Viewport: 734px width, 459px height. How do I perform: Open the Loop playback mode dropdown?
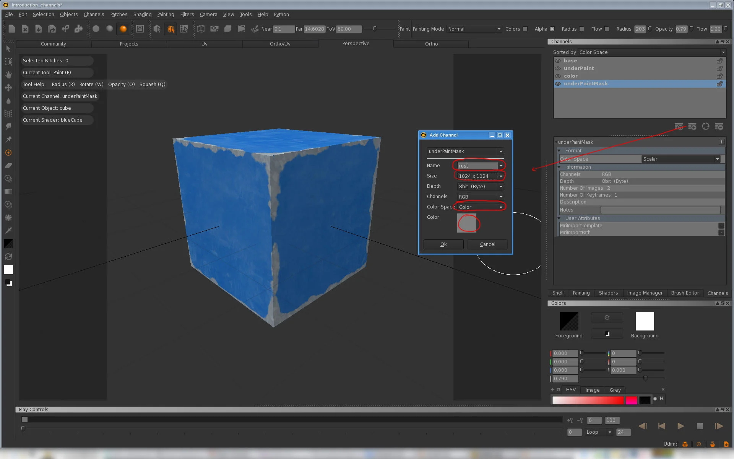pyautogui.click(x=599, y=432)
